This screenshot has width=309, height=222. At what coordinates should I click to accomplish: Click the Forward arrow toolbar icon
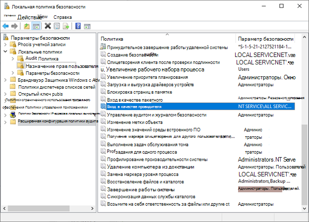[x=14, y=26]
